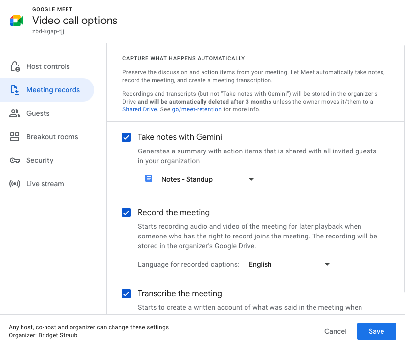Disable Transcribe the meeting
Screen dimensions: 405x345
coord(126,294)
